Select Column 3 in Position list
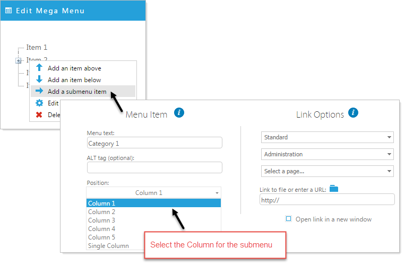The width and height of the screenshot is (405, 266). coord(101,220)
